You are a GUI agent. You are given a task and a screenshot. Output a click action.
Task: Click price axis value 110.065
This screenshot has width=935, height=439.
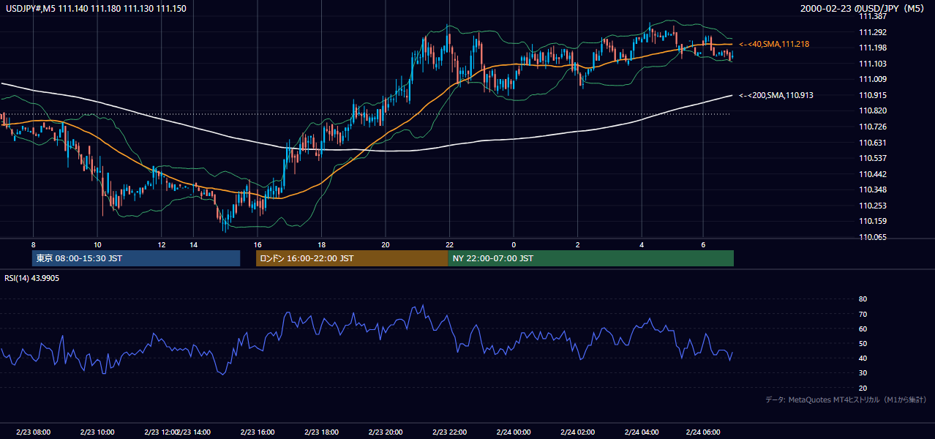tap(872, 237)
